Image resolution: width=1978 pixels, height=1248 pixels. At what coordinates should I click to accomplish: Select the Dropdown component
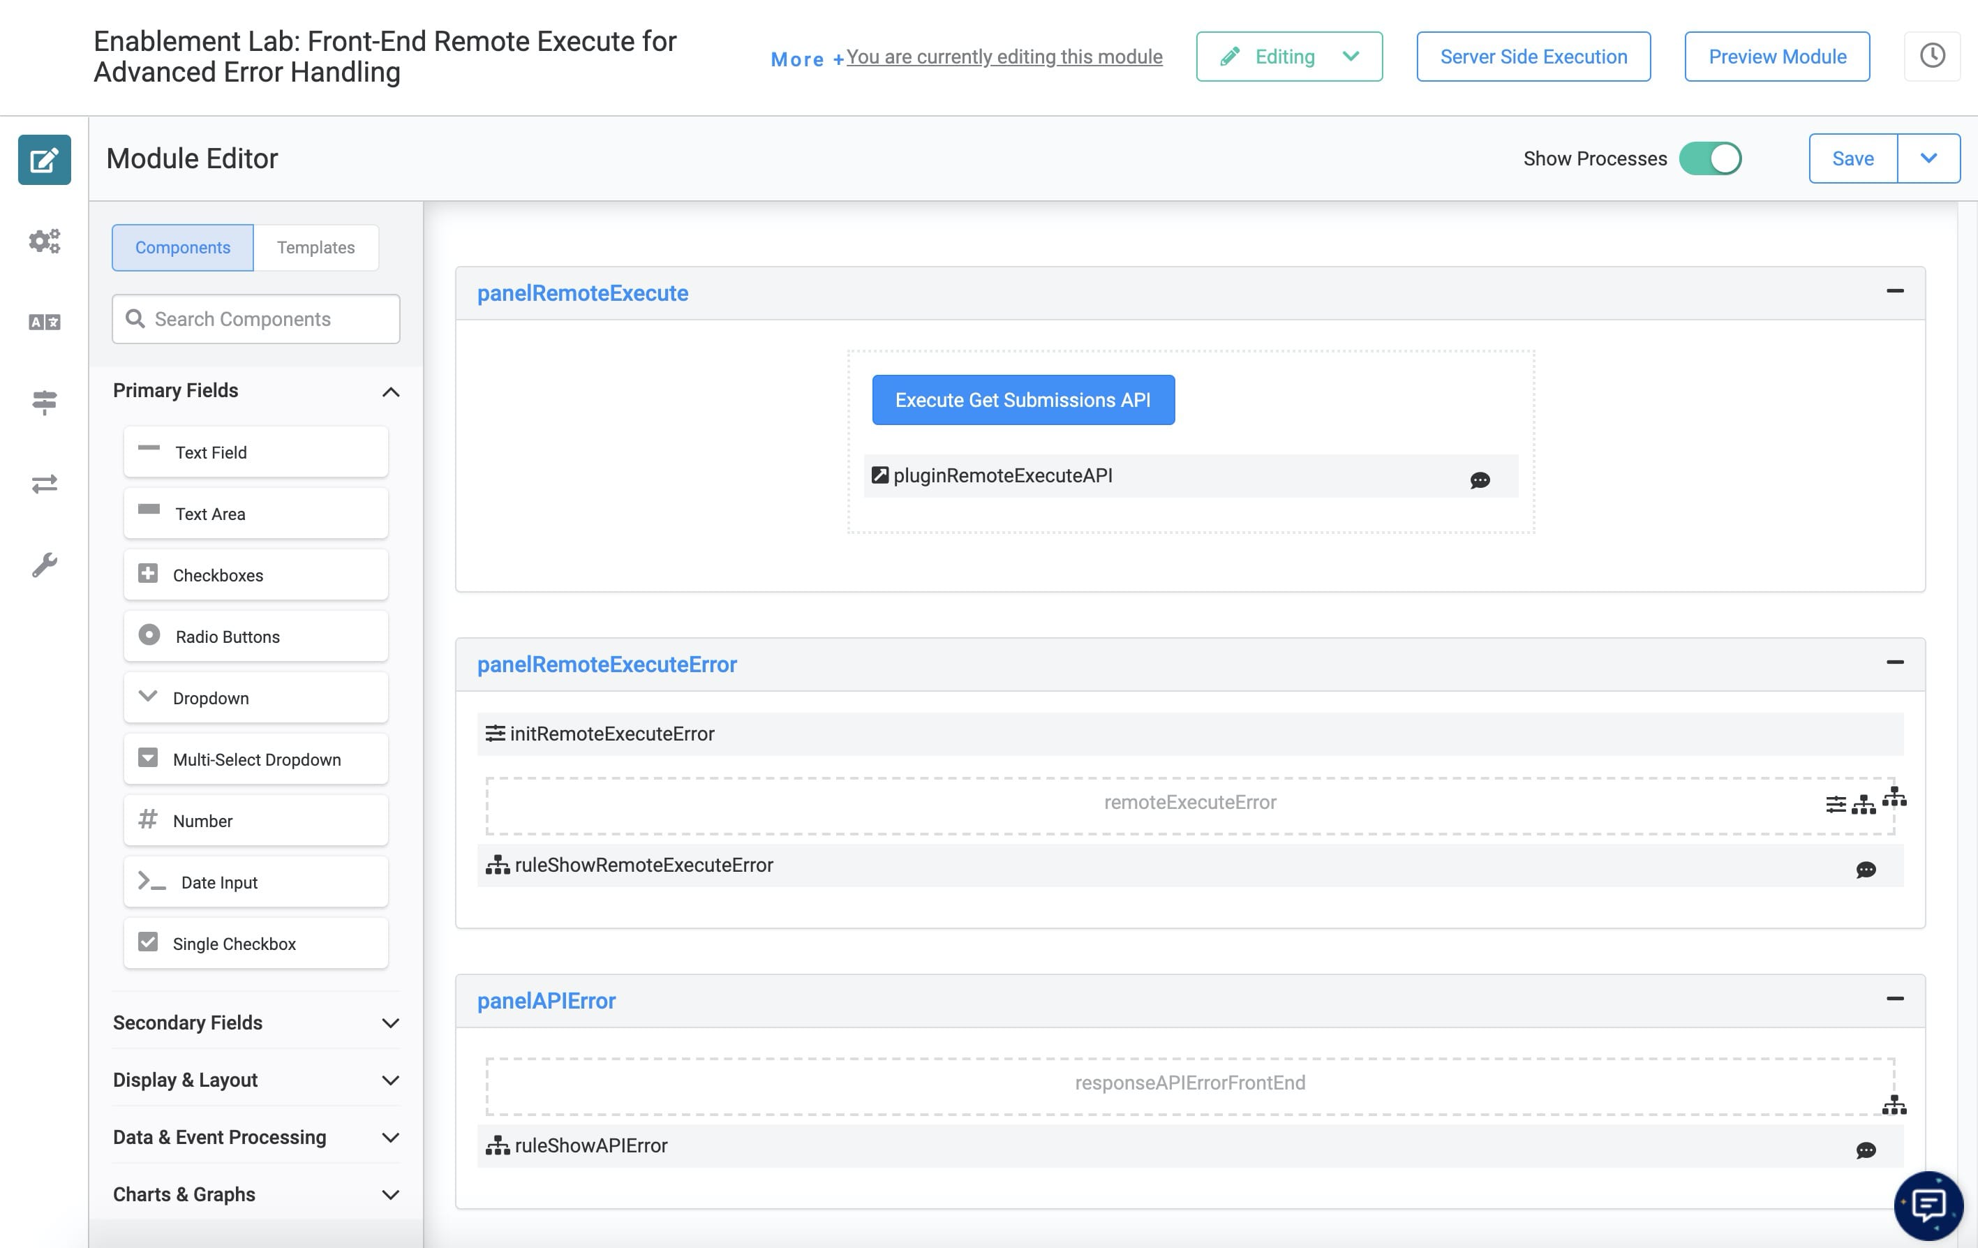(x=255, y=697)
